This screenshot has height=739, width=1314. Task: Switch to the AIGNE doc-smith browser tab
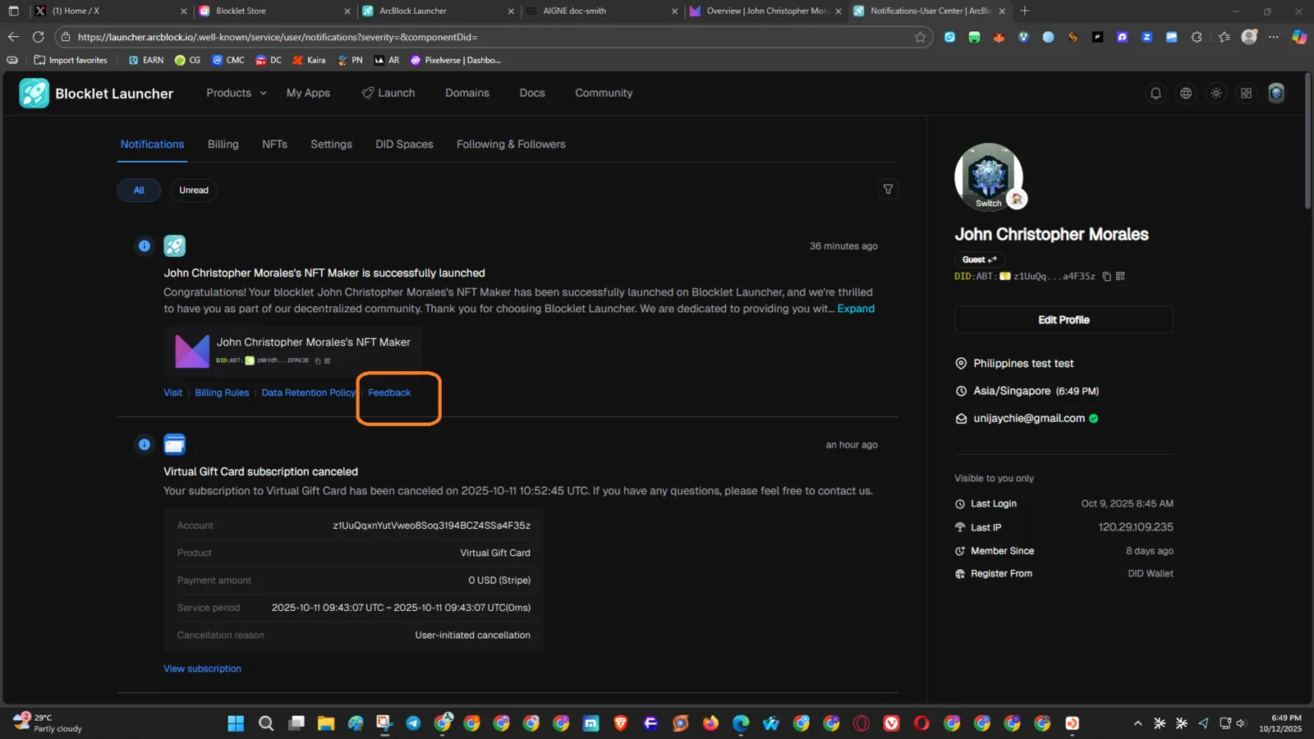603,11
